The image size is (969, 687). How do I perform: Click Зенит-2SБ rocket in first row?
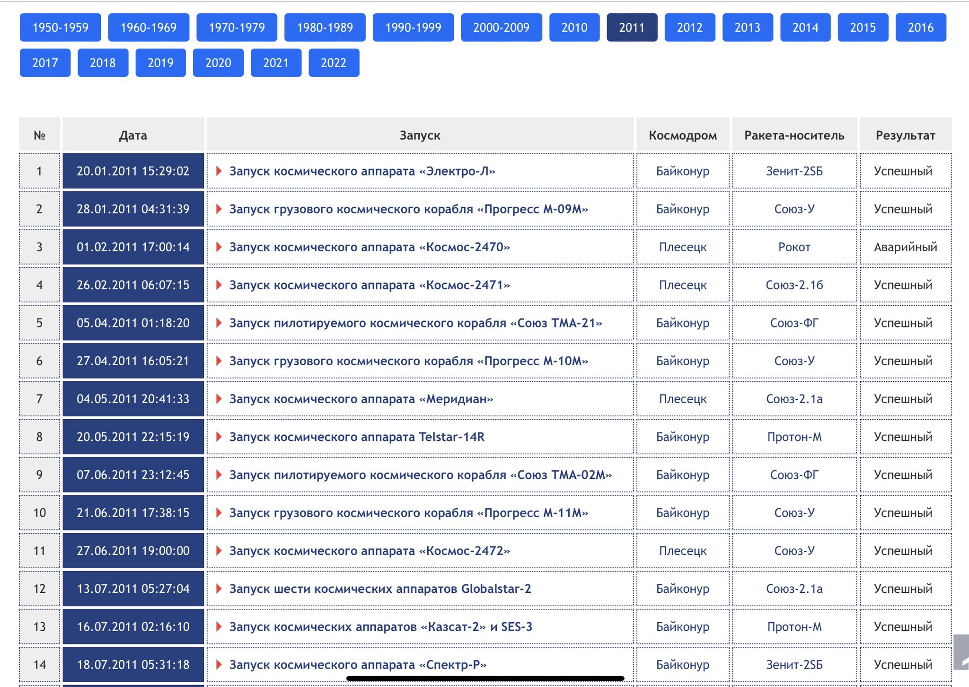click(794, 171)
